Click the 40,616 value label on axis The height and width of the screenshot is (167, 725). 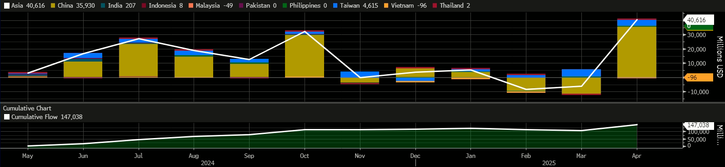point(696,20)
